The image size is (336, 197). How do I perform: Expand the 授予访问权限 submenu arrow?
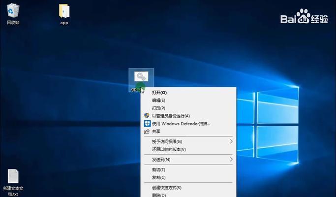[231, 141]
